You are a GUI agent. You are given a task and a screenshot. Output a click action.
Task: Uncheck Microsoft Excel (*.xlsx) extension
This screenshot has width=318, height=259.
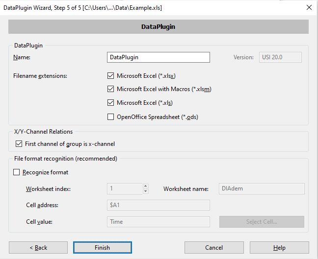click(110, 76)
